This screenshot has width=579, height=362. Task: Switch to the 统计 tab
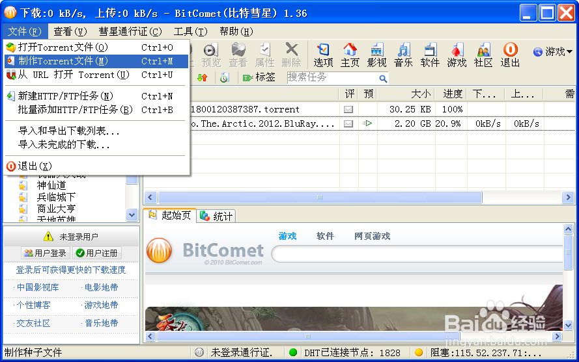pos(216,216)
